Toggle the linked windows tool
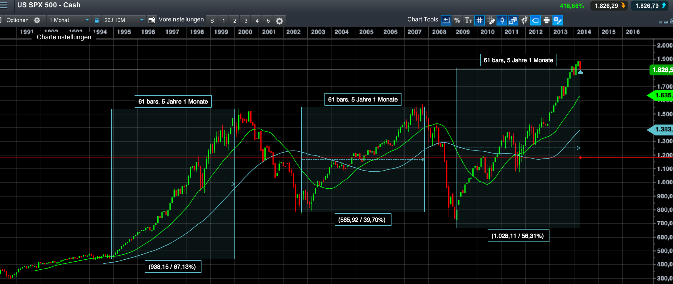The width and height of the screenshot is (673, 284). [x=513, y=20]
